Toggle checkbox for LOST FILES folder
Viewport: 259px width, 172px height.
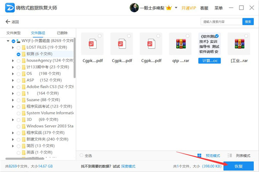[x=19, y=47]
